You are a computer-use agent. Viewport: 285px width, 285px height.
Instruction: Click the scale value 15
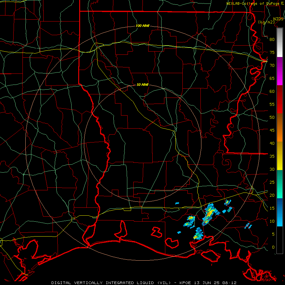[272, 208]
